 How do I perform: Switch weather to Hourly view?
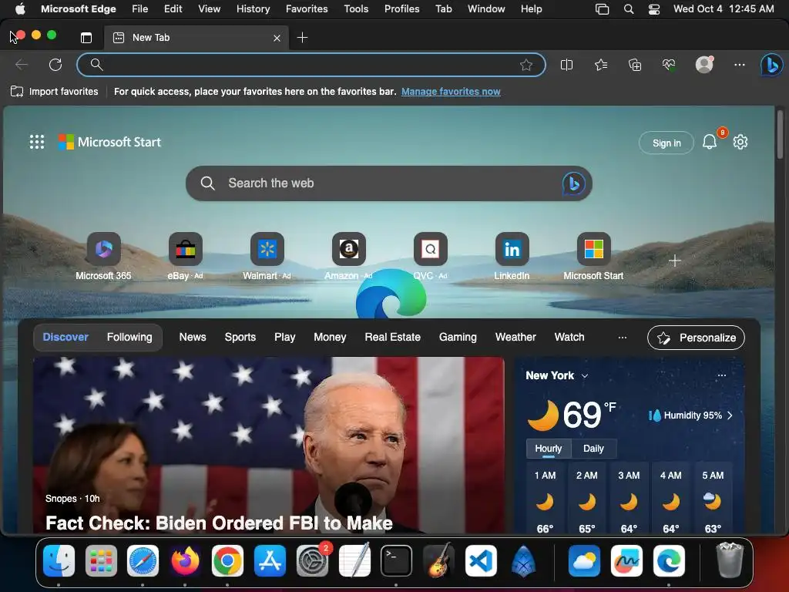[x=549, y=449]
